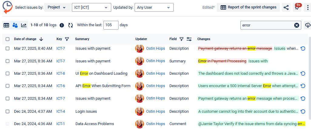This screenshot has width=311, height=129.
Task: Click the Issue History clock logo
Action: point(8,8)
